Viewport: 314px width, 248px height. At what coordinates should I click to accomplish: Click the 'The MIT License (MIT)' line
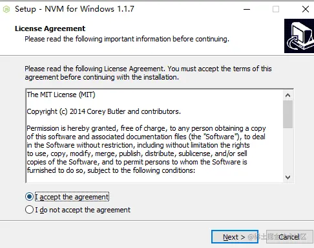61,95
